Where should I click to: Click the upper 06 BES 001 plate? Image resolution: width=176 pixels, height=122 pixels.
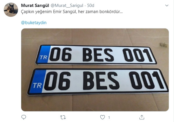(96, 55)
